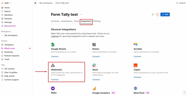187x95 pixels.
Task: Click the J user avatar near Edit
Action: pos(157,14)
